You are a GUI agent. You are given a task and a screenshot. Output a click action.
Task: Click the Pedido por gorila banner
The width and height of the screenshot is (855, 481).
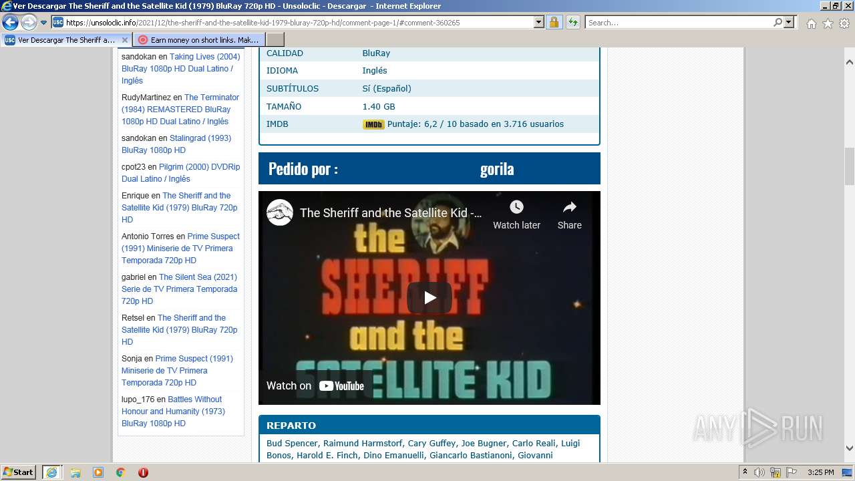[430, 168]
